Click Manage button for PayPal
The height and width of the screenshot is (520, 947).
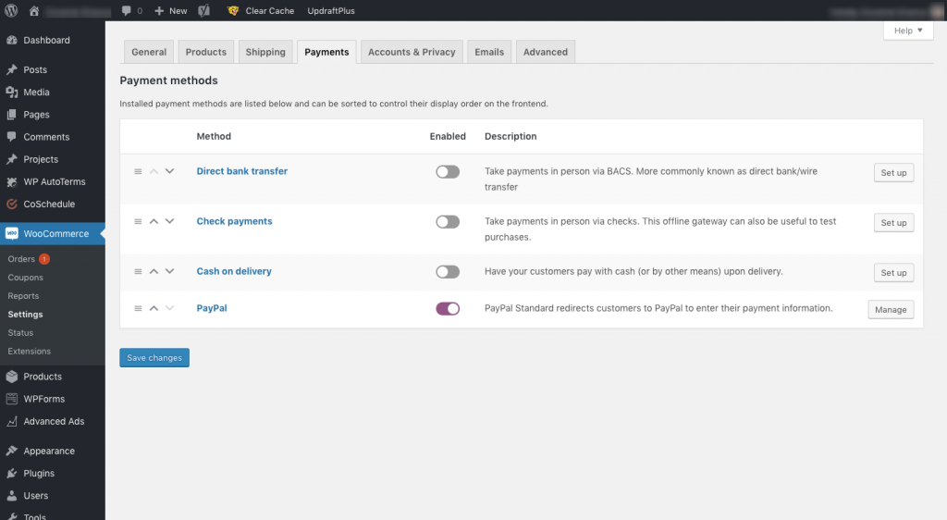coord(891,310)
